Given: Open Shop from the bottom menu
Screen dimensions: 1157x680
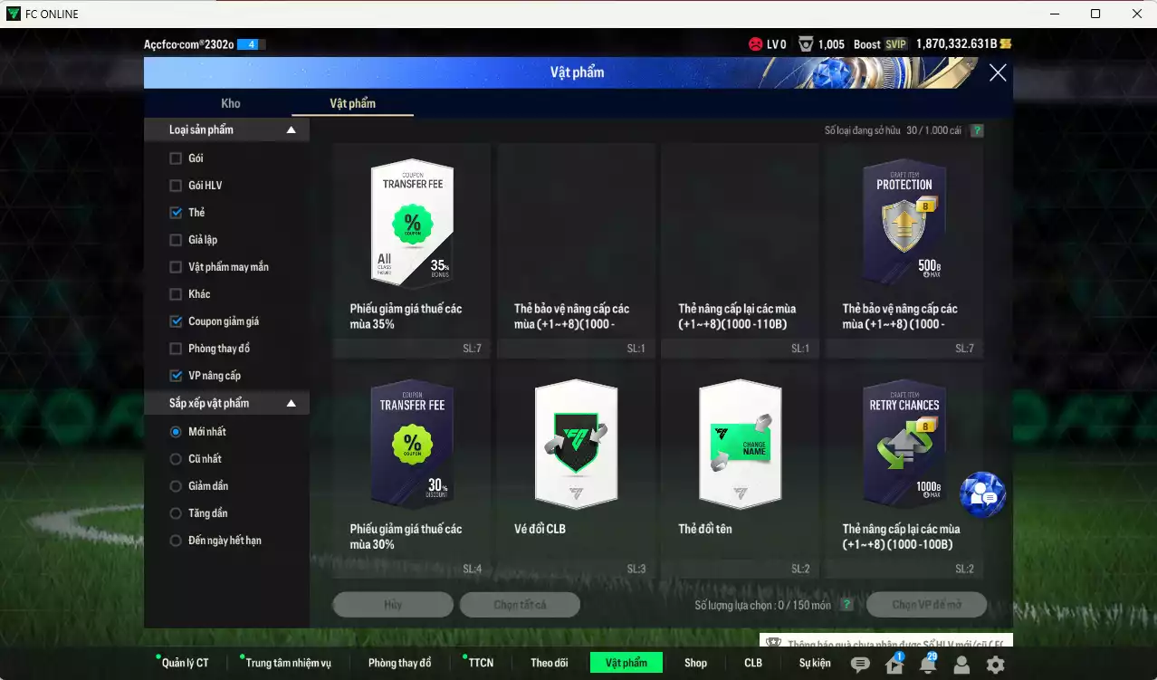Looking at the screenshot, I should point(695,663).
